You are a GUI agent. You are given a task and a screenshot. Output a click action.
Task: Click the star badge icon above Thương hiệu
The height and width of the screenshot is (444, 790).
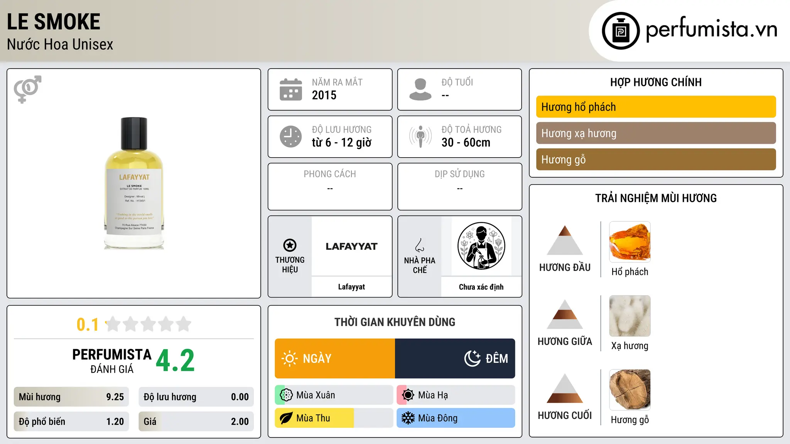[290, 245]
